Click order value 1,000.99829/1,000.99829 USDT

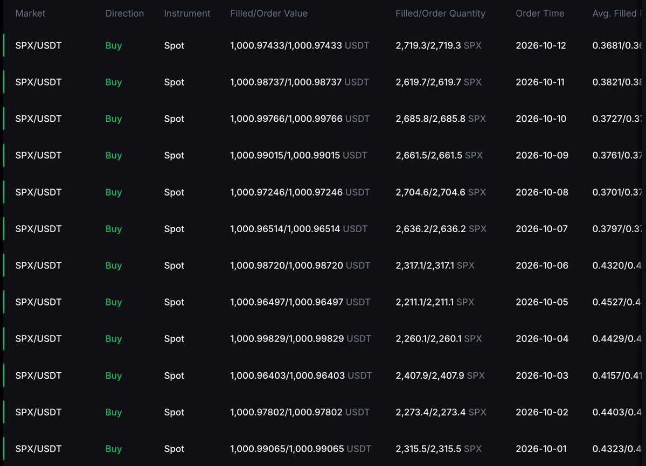point(301,339)
